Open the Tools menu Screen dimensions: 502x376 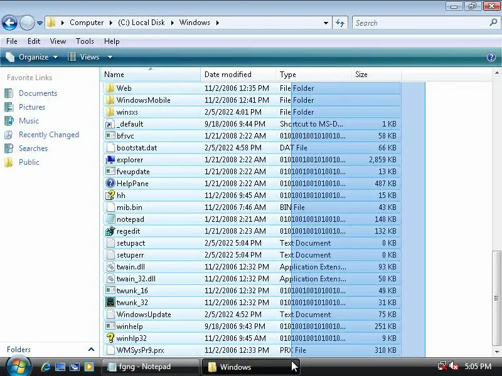tap(85, 41)
